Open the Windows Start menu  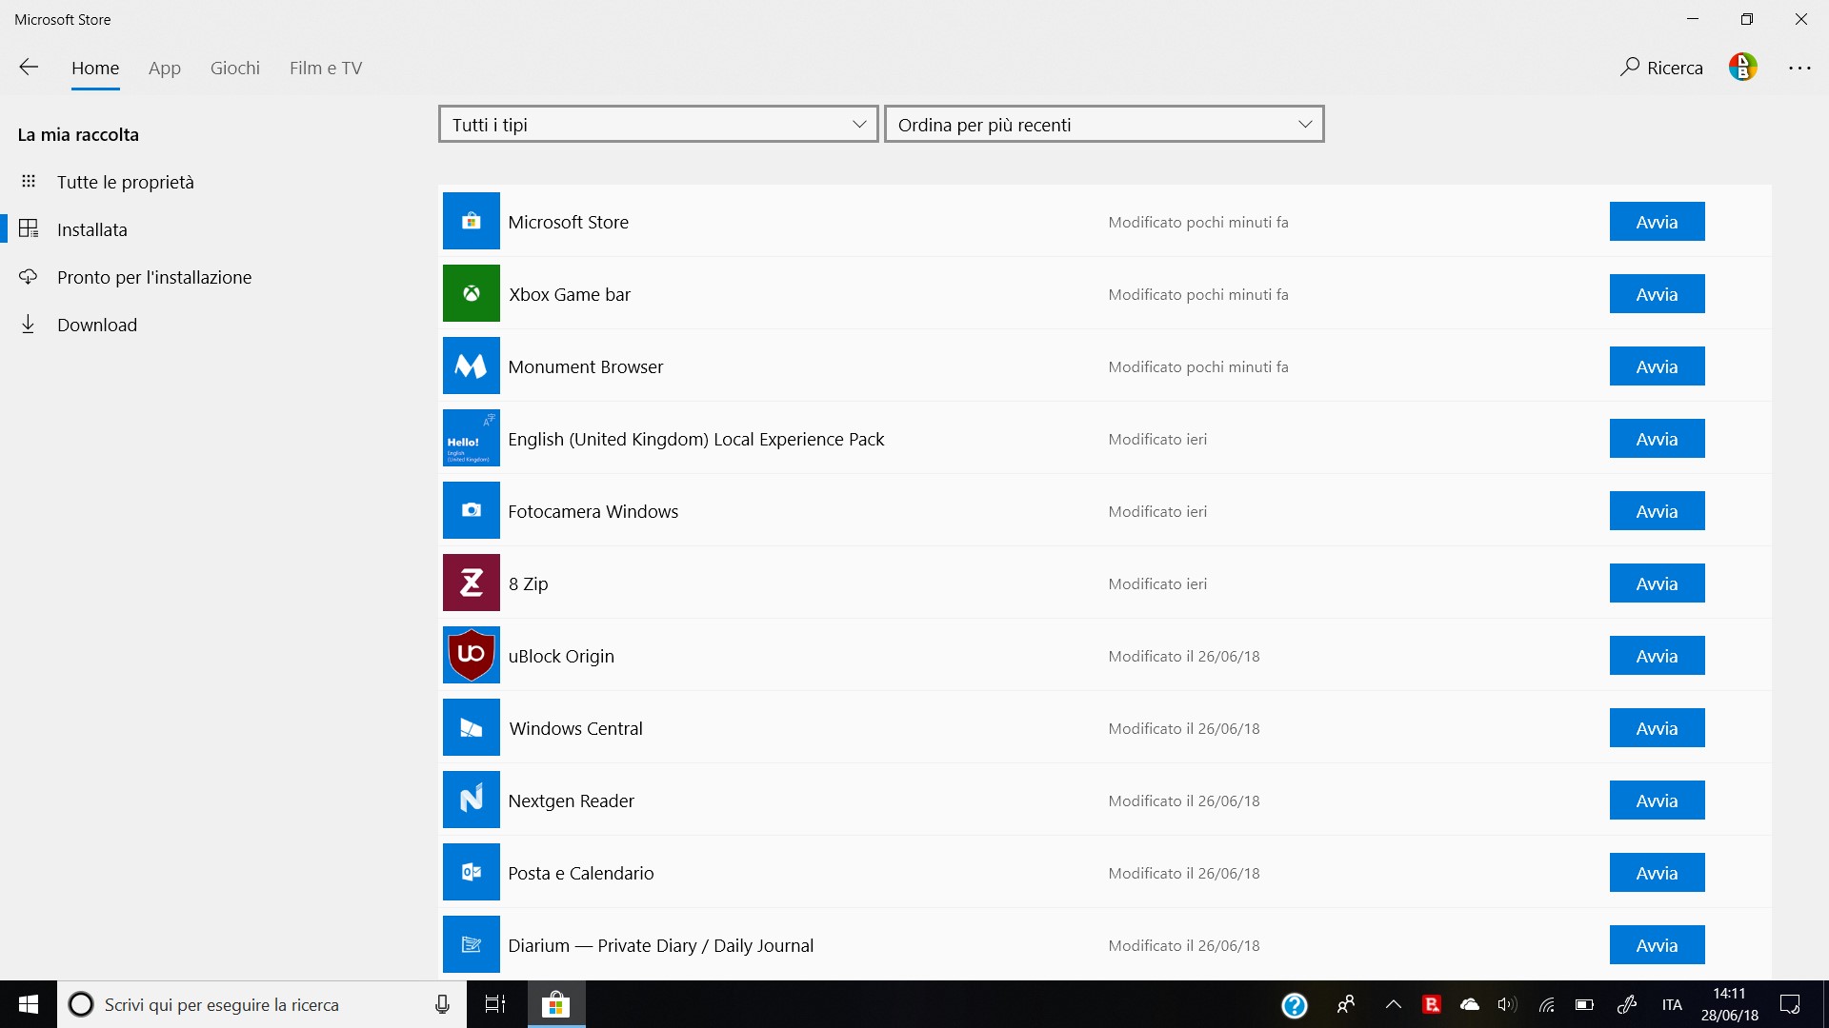pos(29,1004)
